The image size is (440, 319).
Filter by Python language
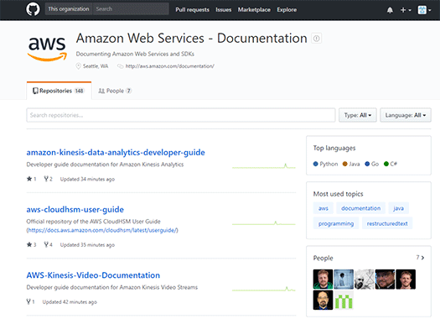point(325,164)
